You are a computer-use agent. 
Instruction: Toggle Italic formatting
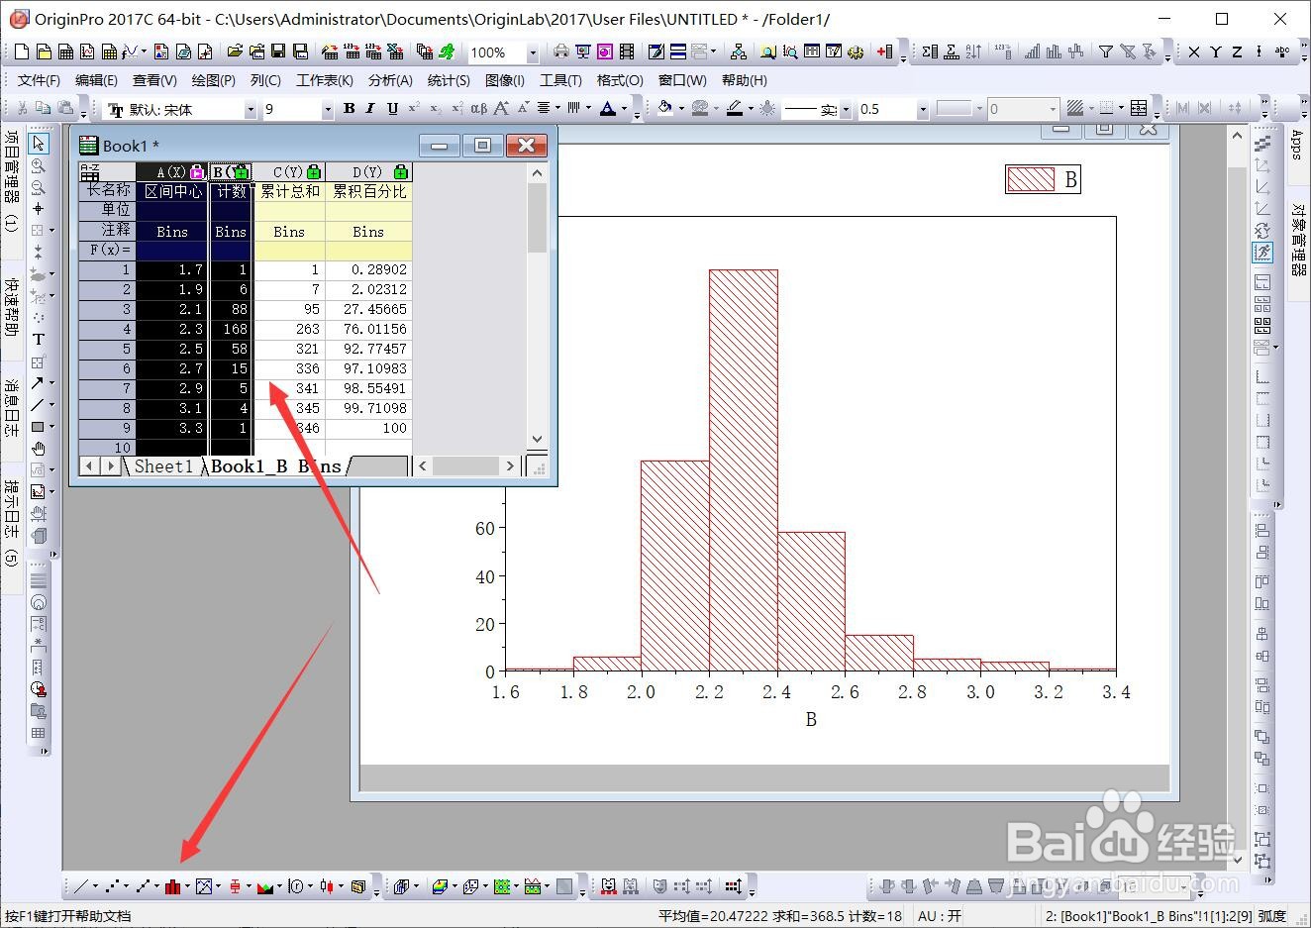point(369,108)
